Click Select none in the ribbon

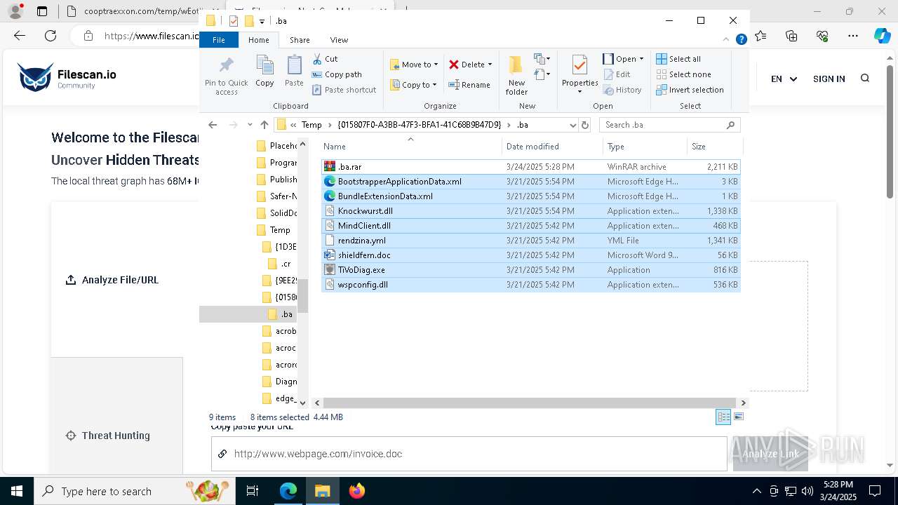[683, 74]
